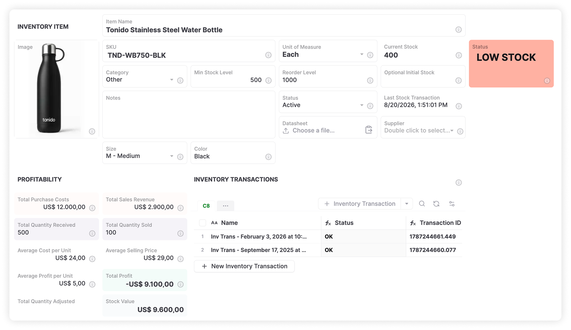Expand the Unit of Measure dropdown
The width and height of the screenshot is (571, 330).
(362, 54)
